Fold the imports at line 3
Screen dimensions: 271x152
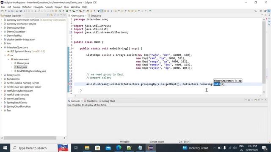coord(73,26)
